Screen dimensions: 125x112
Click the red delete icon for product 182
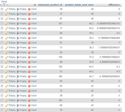pyautogui.click(x=29, y=76)
